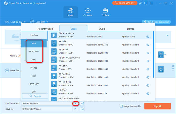Switch to the Converter module

click(x=88, y=12)
